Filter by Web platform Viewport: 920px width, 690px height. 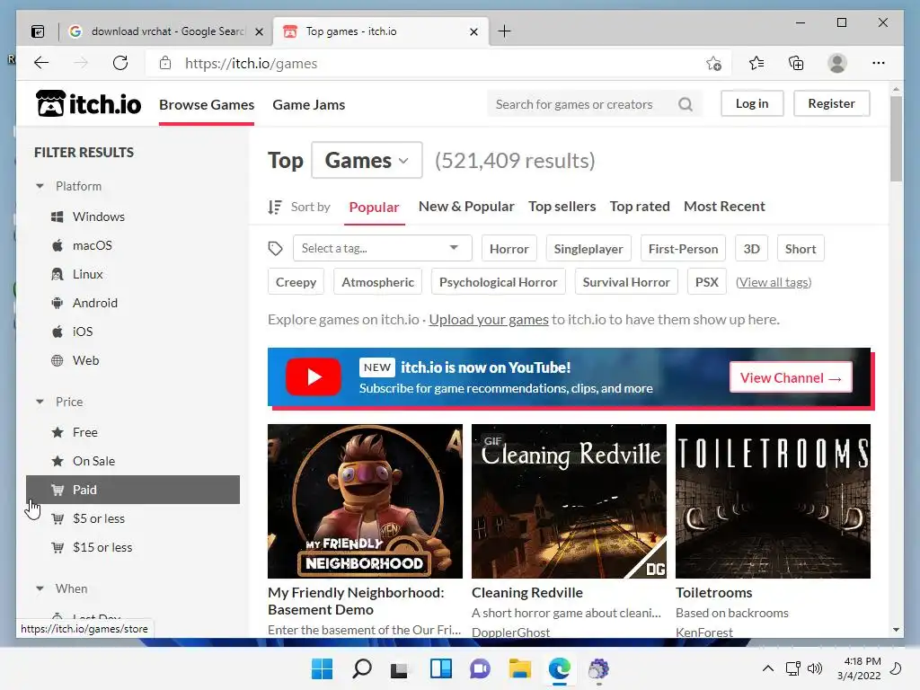tap(85, 360)
